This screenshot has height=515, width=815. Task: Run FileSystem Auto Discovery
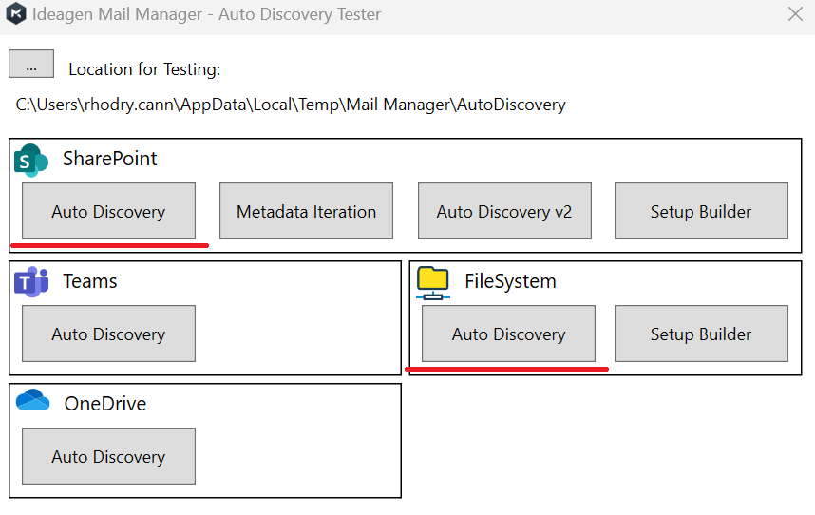508,334
